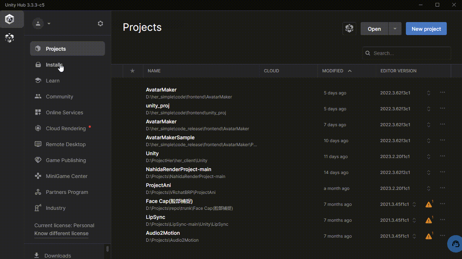
Task: Select Cloud Rendering in the sidebar
Action: pos(66,128)
